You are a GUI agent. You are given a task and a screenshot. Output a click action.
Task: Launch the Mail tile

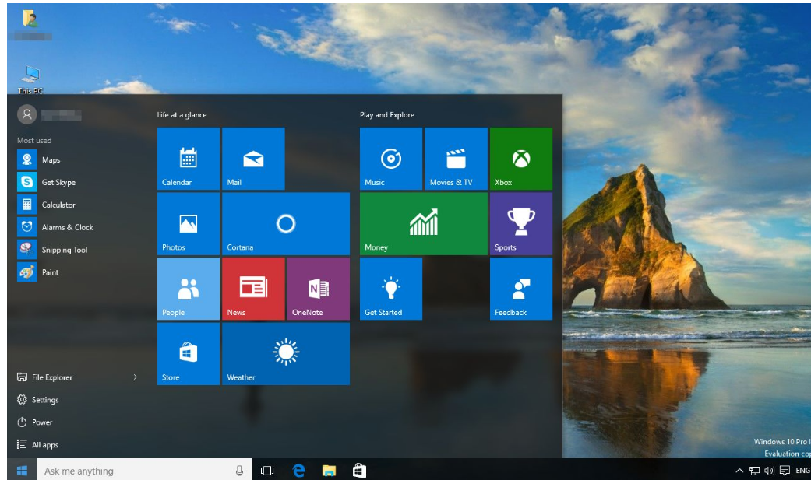253,159
